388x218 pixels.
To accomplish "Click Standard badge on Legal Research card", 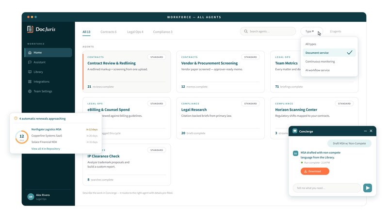I will pos(250,104).
